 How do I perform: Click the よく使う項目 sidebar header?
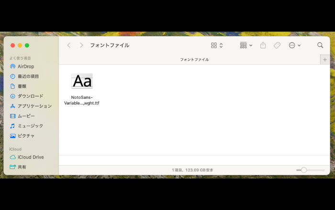point(20,58)
